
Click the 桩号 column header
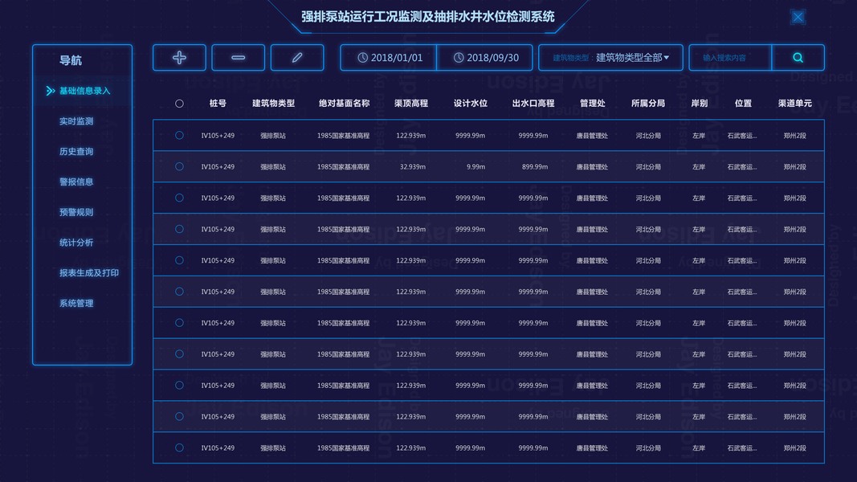click(x=218, y=104)
